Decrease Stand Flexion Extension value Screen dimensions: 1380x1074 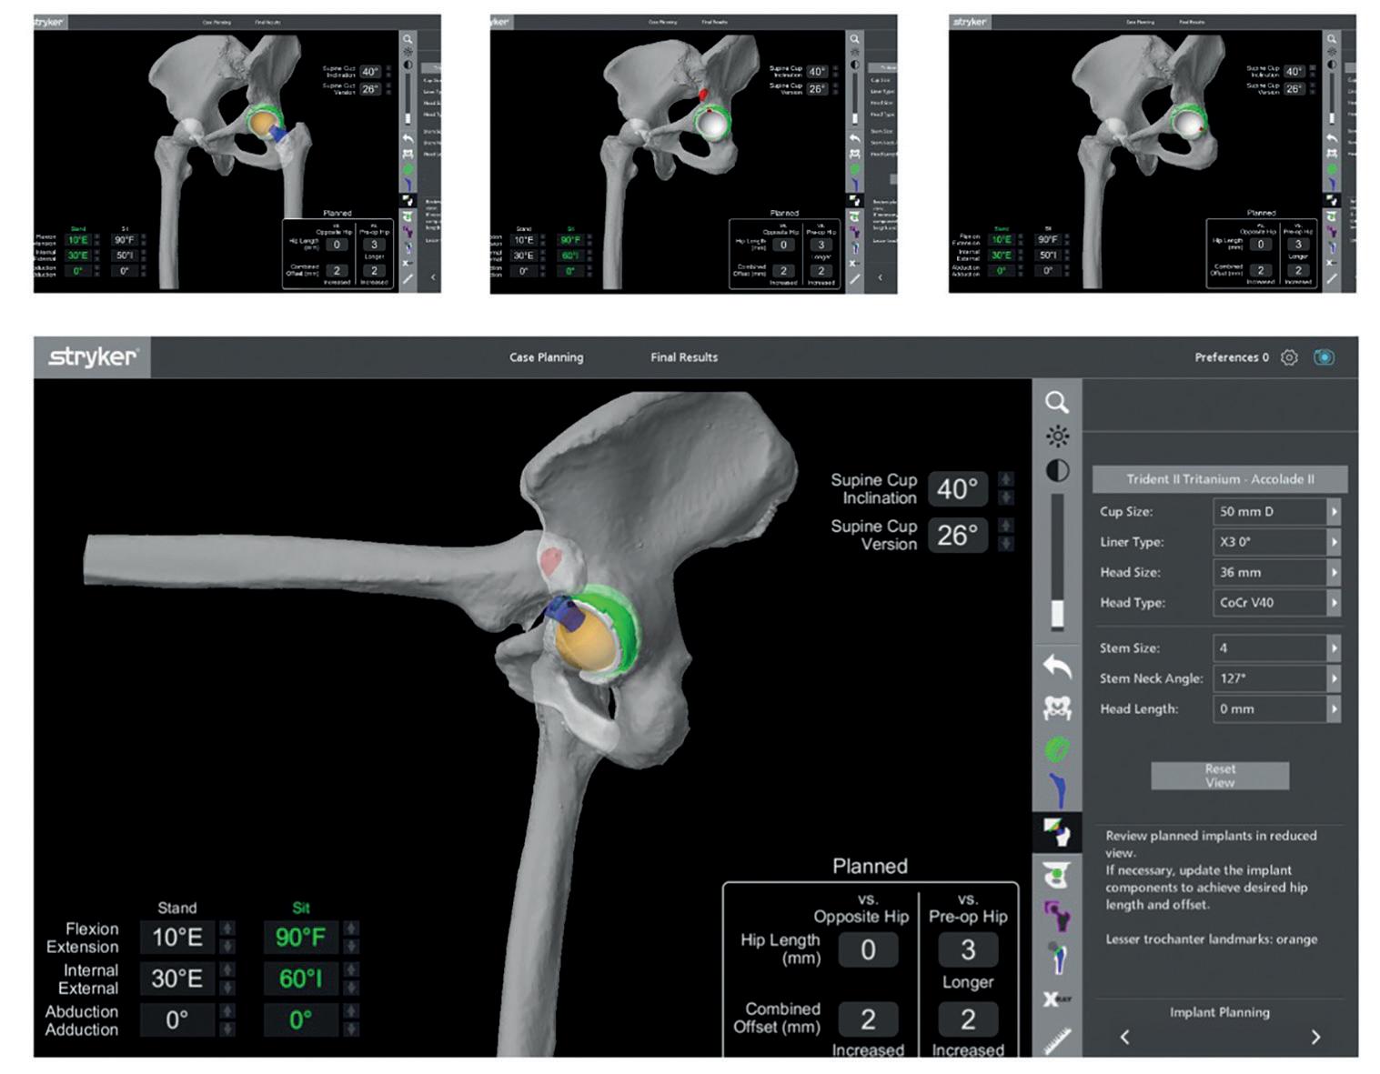[227, 946]
